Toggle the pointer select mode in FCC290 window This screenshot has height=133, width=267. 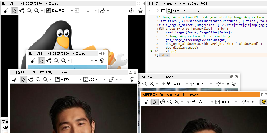click(155, 102)
